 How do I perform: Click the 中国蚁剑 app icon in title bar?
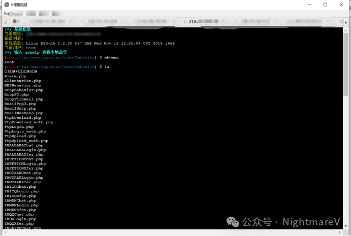click(x=7, y=5)
